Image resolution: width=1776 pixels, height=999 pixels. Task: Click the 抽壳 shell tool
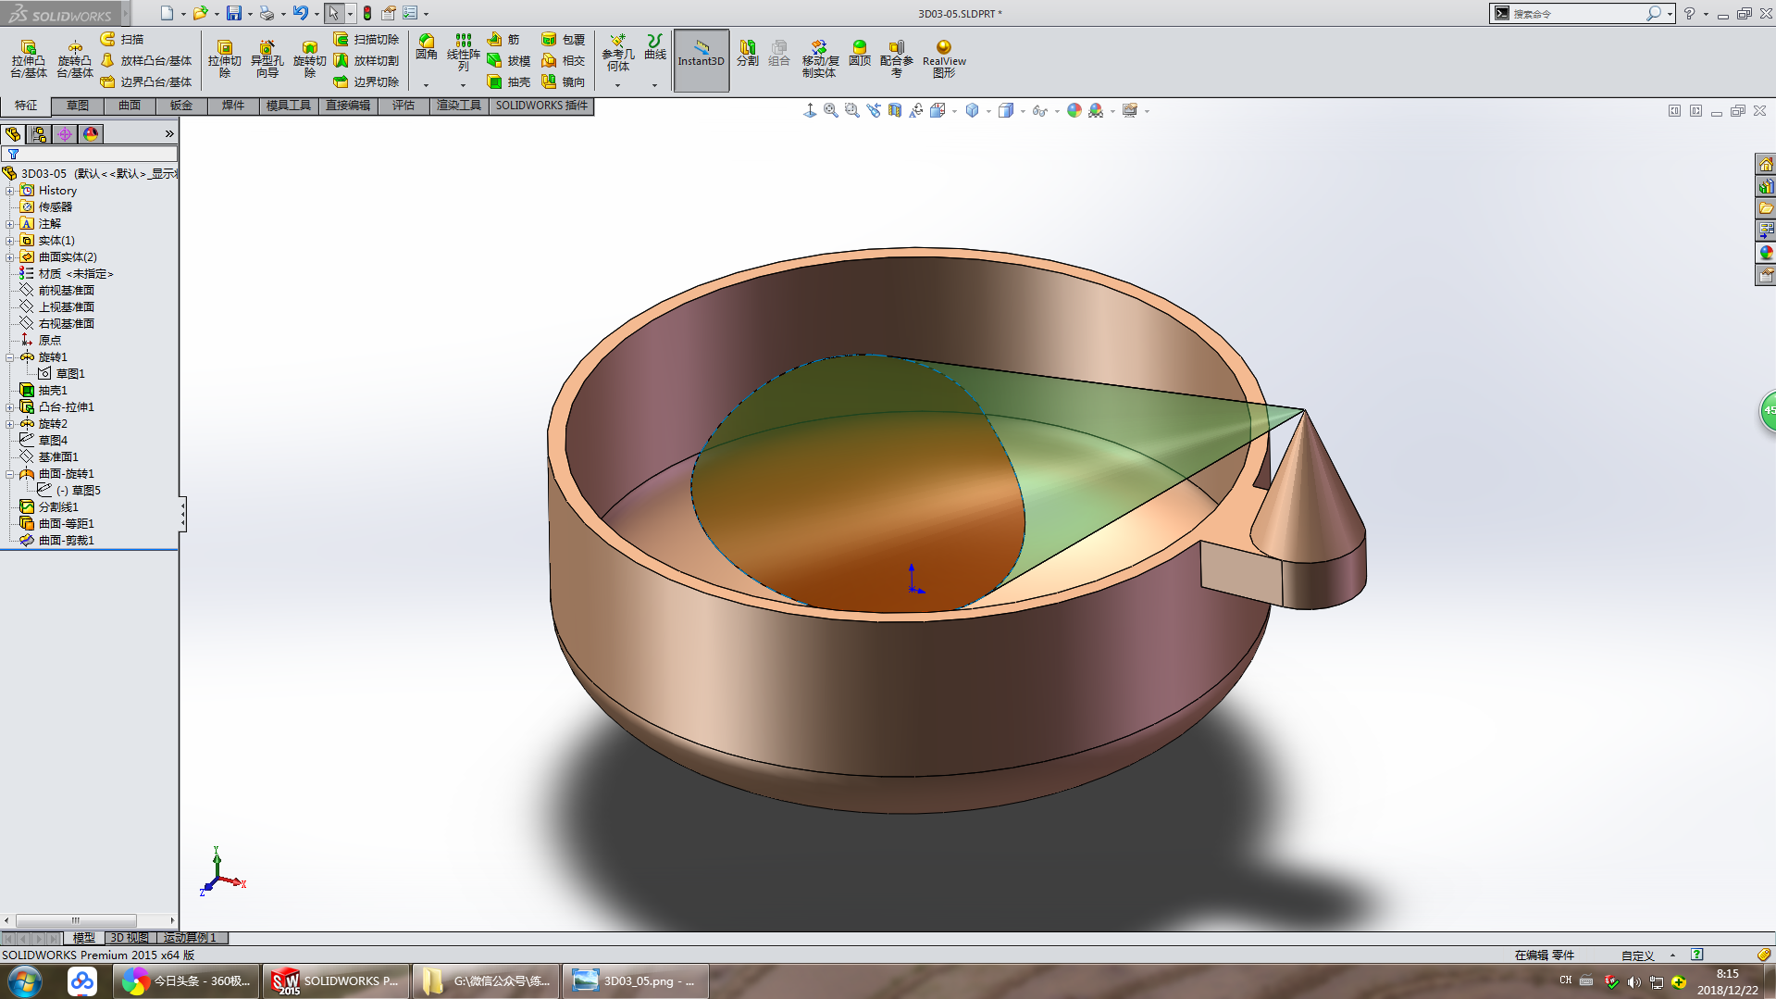(508, 81)
